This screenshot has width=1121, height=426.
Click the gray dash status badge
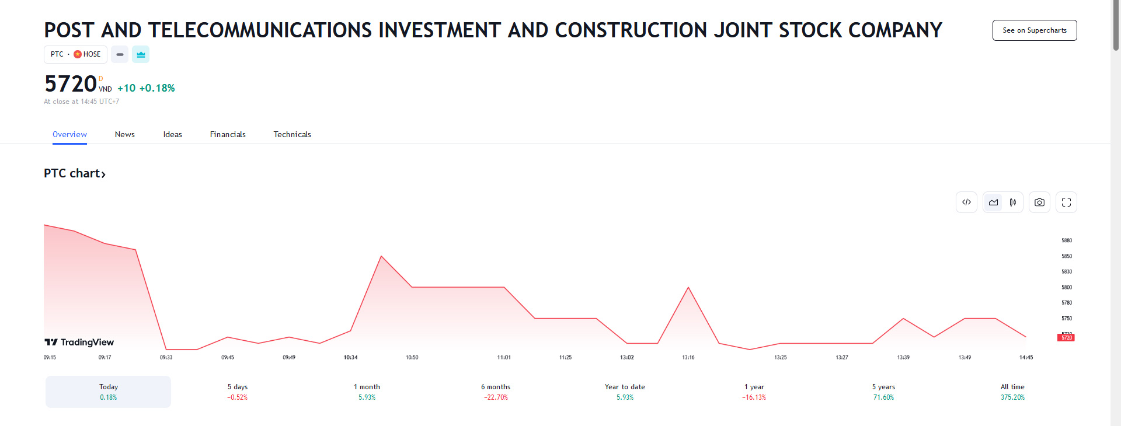(x=120, y=54)
